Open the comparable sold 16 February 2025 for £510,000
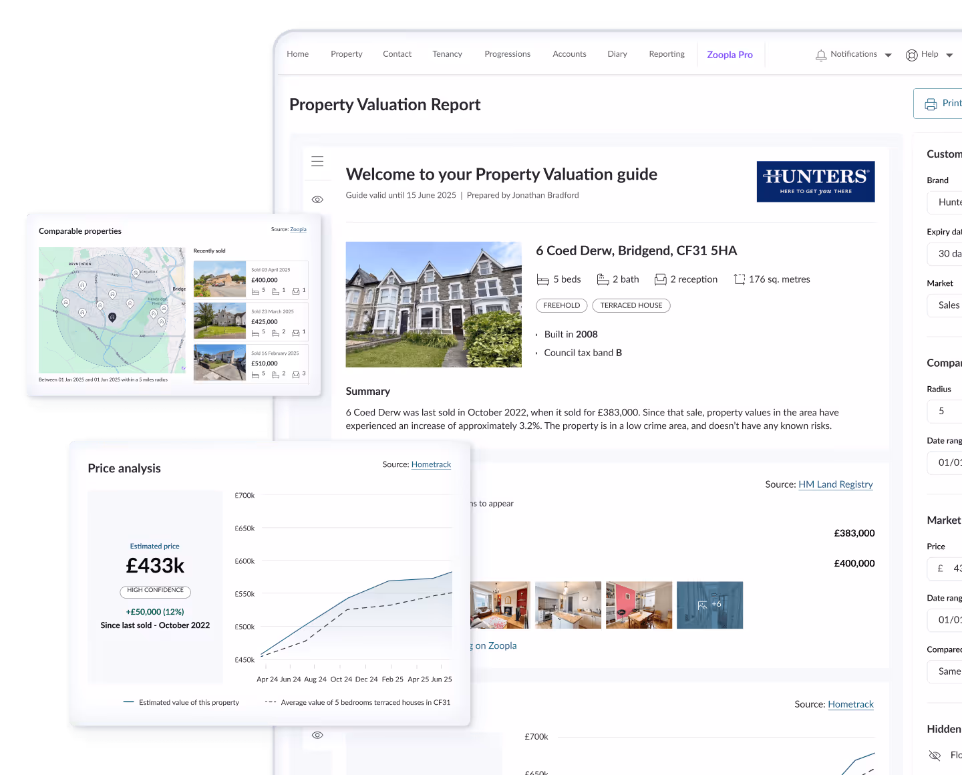This screenshot has width=962, height=775. pyautogui.click(x=251, y=363)
